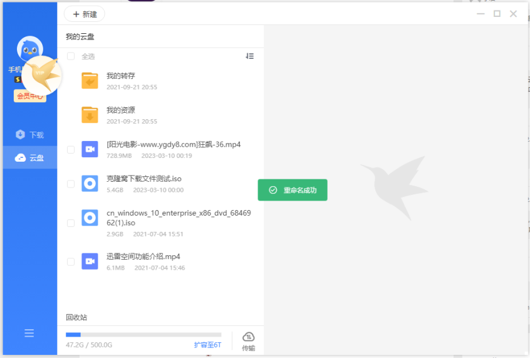Select file name [阳光电影-www.ygdy8.com]狂飙-36.mp4
The height and width of the screenshot is (358, 530).
pos(174,144)
